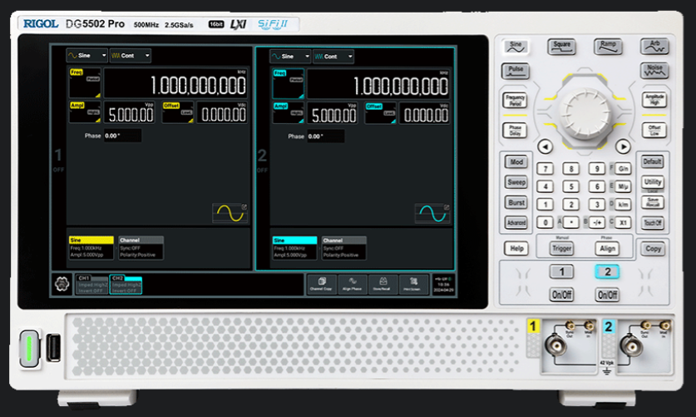Select the Sine waveform hardware key

pos(516,47)
